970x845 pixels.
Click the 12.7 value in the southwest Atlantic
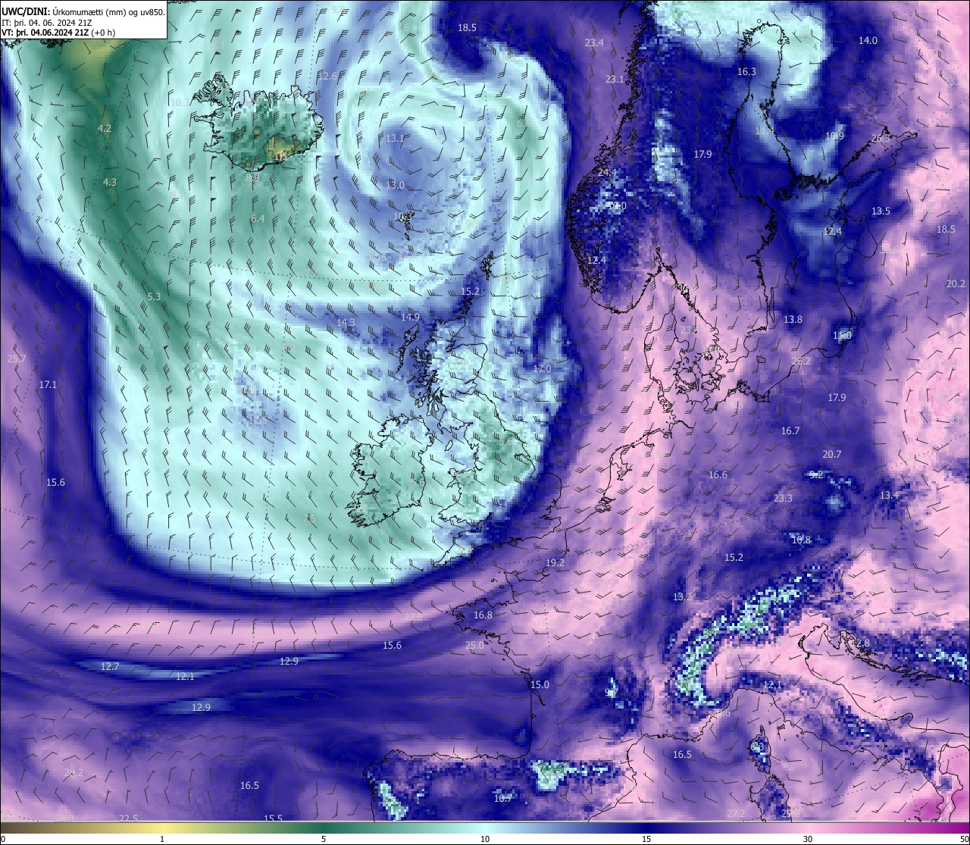point(110,667)
